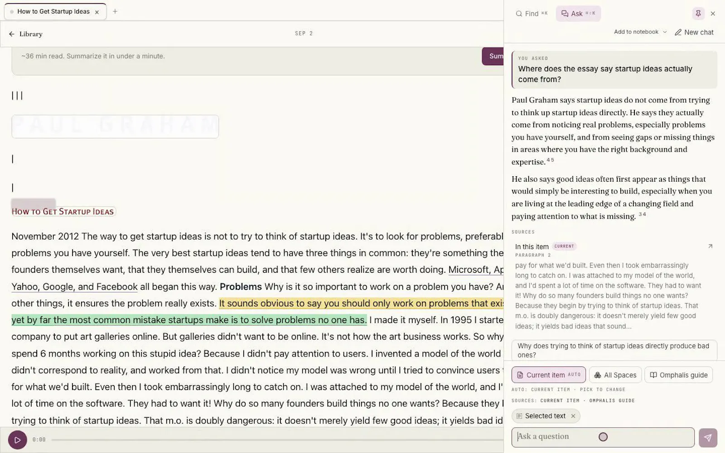The height and width of the screenshot is (453, 725).
Task: Open a new tab with plus icon
Action: point(115,11)
